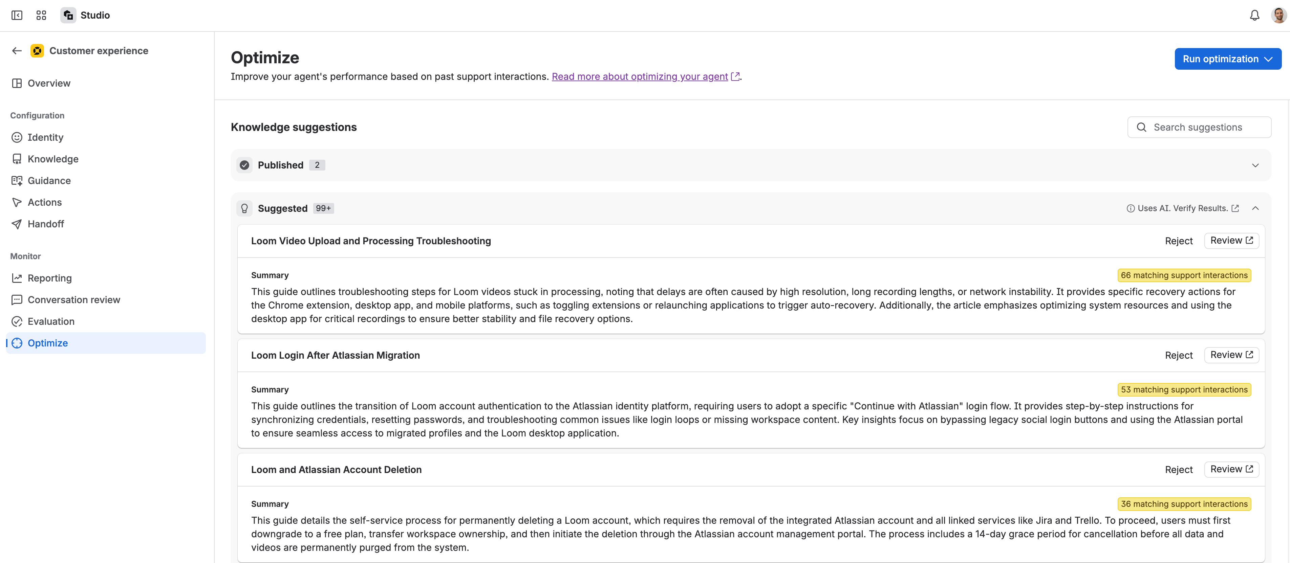Screen dimensions: 1290x563
Task: Review Loom and Atlassian Account Deletion
Action: click(1231, 469)
